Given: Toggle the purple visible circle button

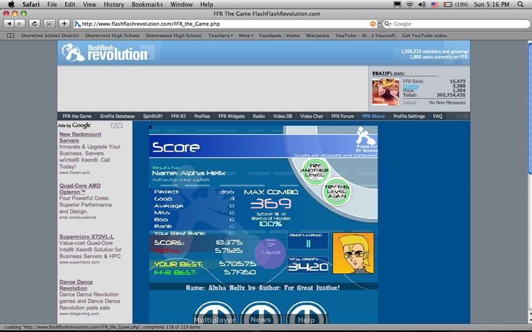Looking at the screenshot, I should tap(270, 253).
